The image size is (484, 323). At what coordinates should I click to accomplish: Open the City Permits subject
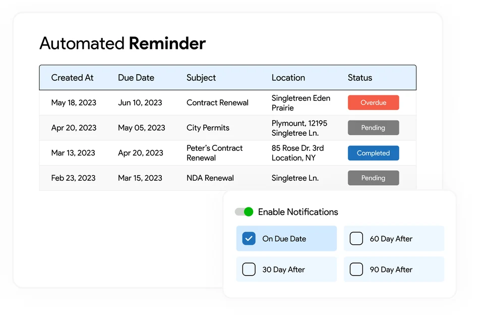coord(208,128)
